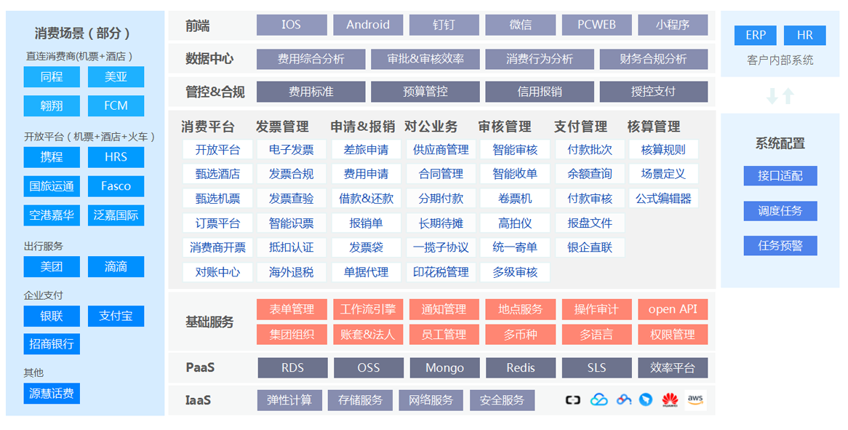
Task: Click the 空港嘉华 tile
Action: 52,215
